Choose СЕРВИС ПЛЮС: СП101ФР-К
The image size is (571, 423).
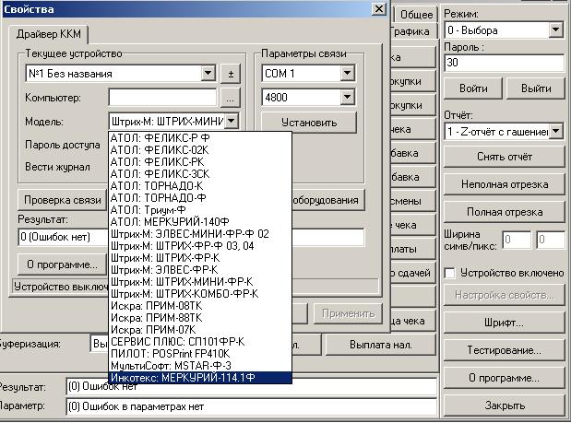point(200,342)
